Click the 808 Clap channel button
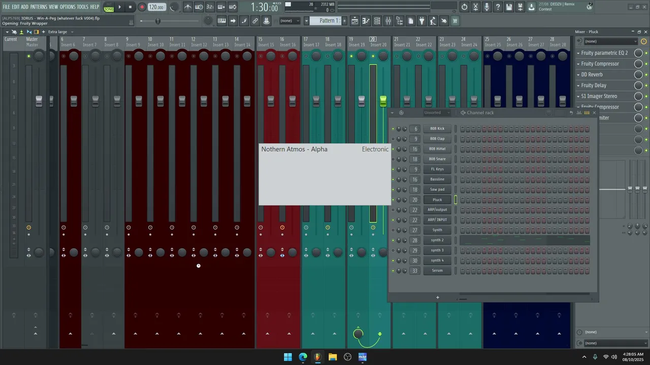This screenshot has width=650, height=365. 437,139
